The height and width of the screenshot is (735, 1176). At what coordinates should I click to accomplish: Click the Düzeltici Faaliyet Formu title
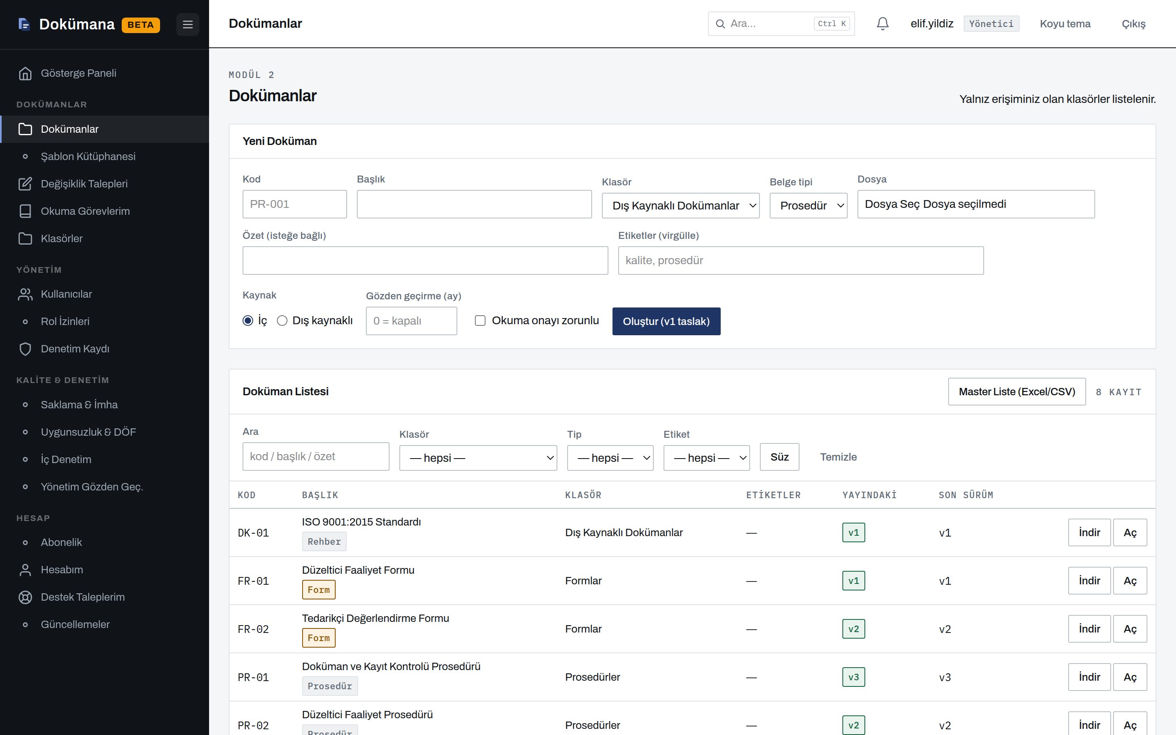tap(358, 570)
